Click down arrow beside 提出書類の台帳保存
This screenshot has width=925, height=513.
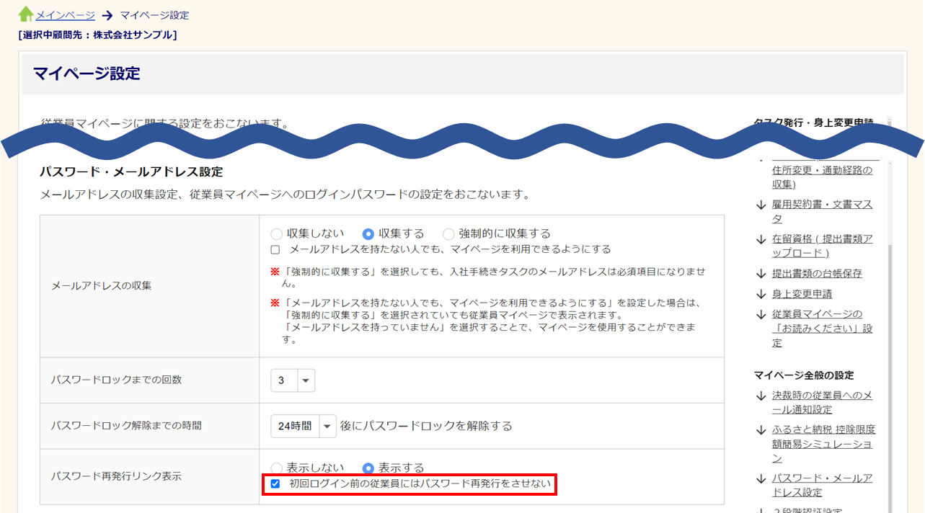tap(761, 274)
